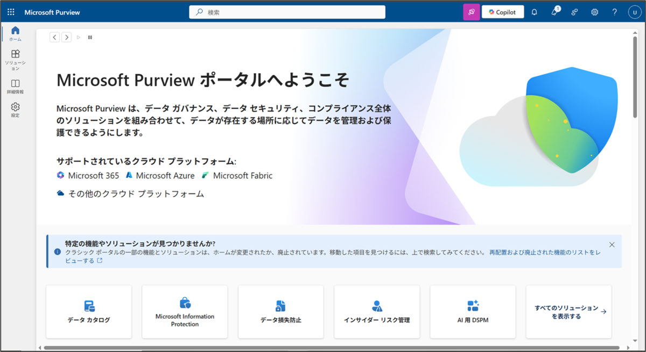646x352 pixels.
Task: Click すべてのソリューションを表示する
Action: point(569,312)
